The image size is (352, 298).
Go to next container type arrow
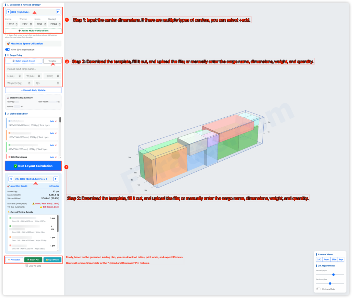click(x=58, y=12)
